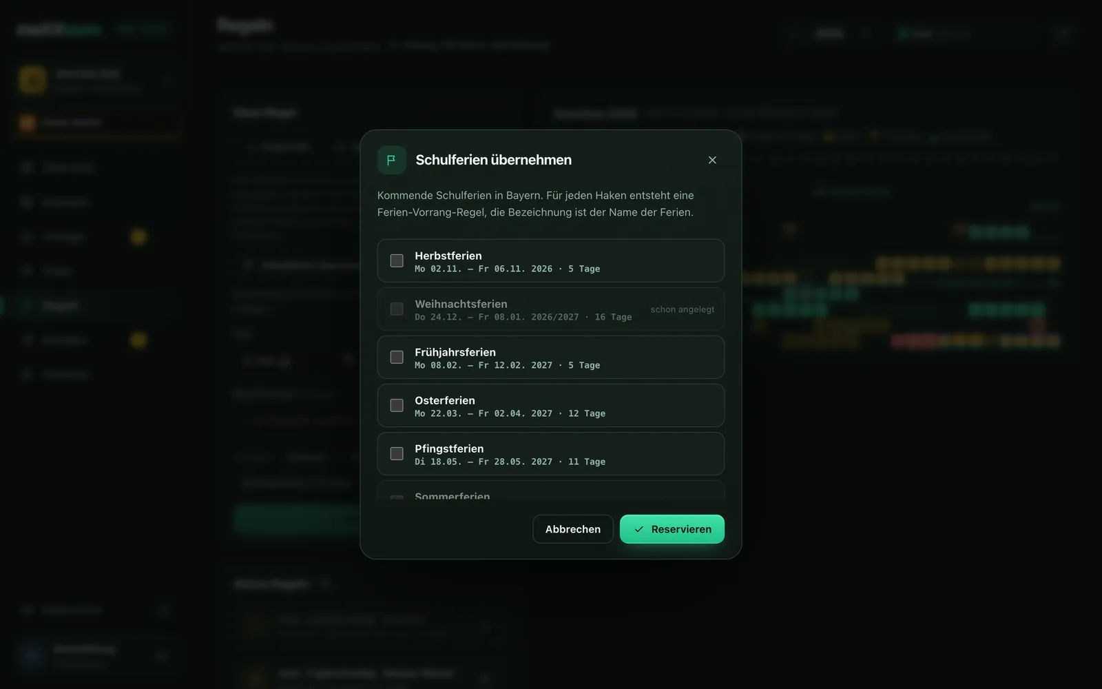The width and height of the screenshot is (1102, 689).
Task: Close the Schulferien übernehmen dialog
Action: [x=712, y=160]
